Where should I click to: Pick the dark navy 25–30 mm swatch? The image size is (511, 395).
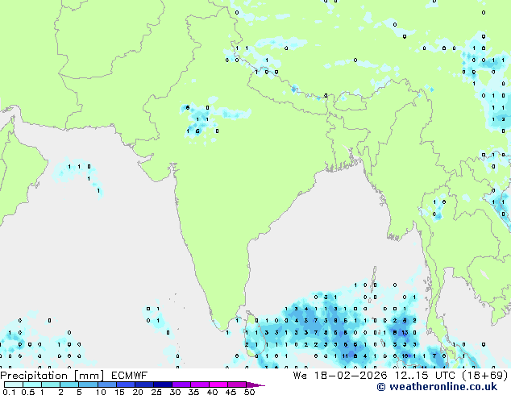pos(163,385)
